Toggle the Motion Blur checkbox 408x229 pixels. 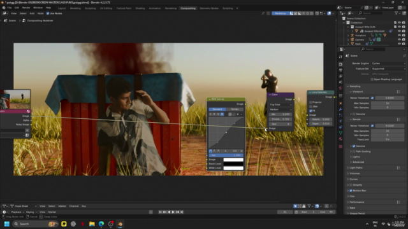coord(351,191)
